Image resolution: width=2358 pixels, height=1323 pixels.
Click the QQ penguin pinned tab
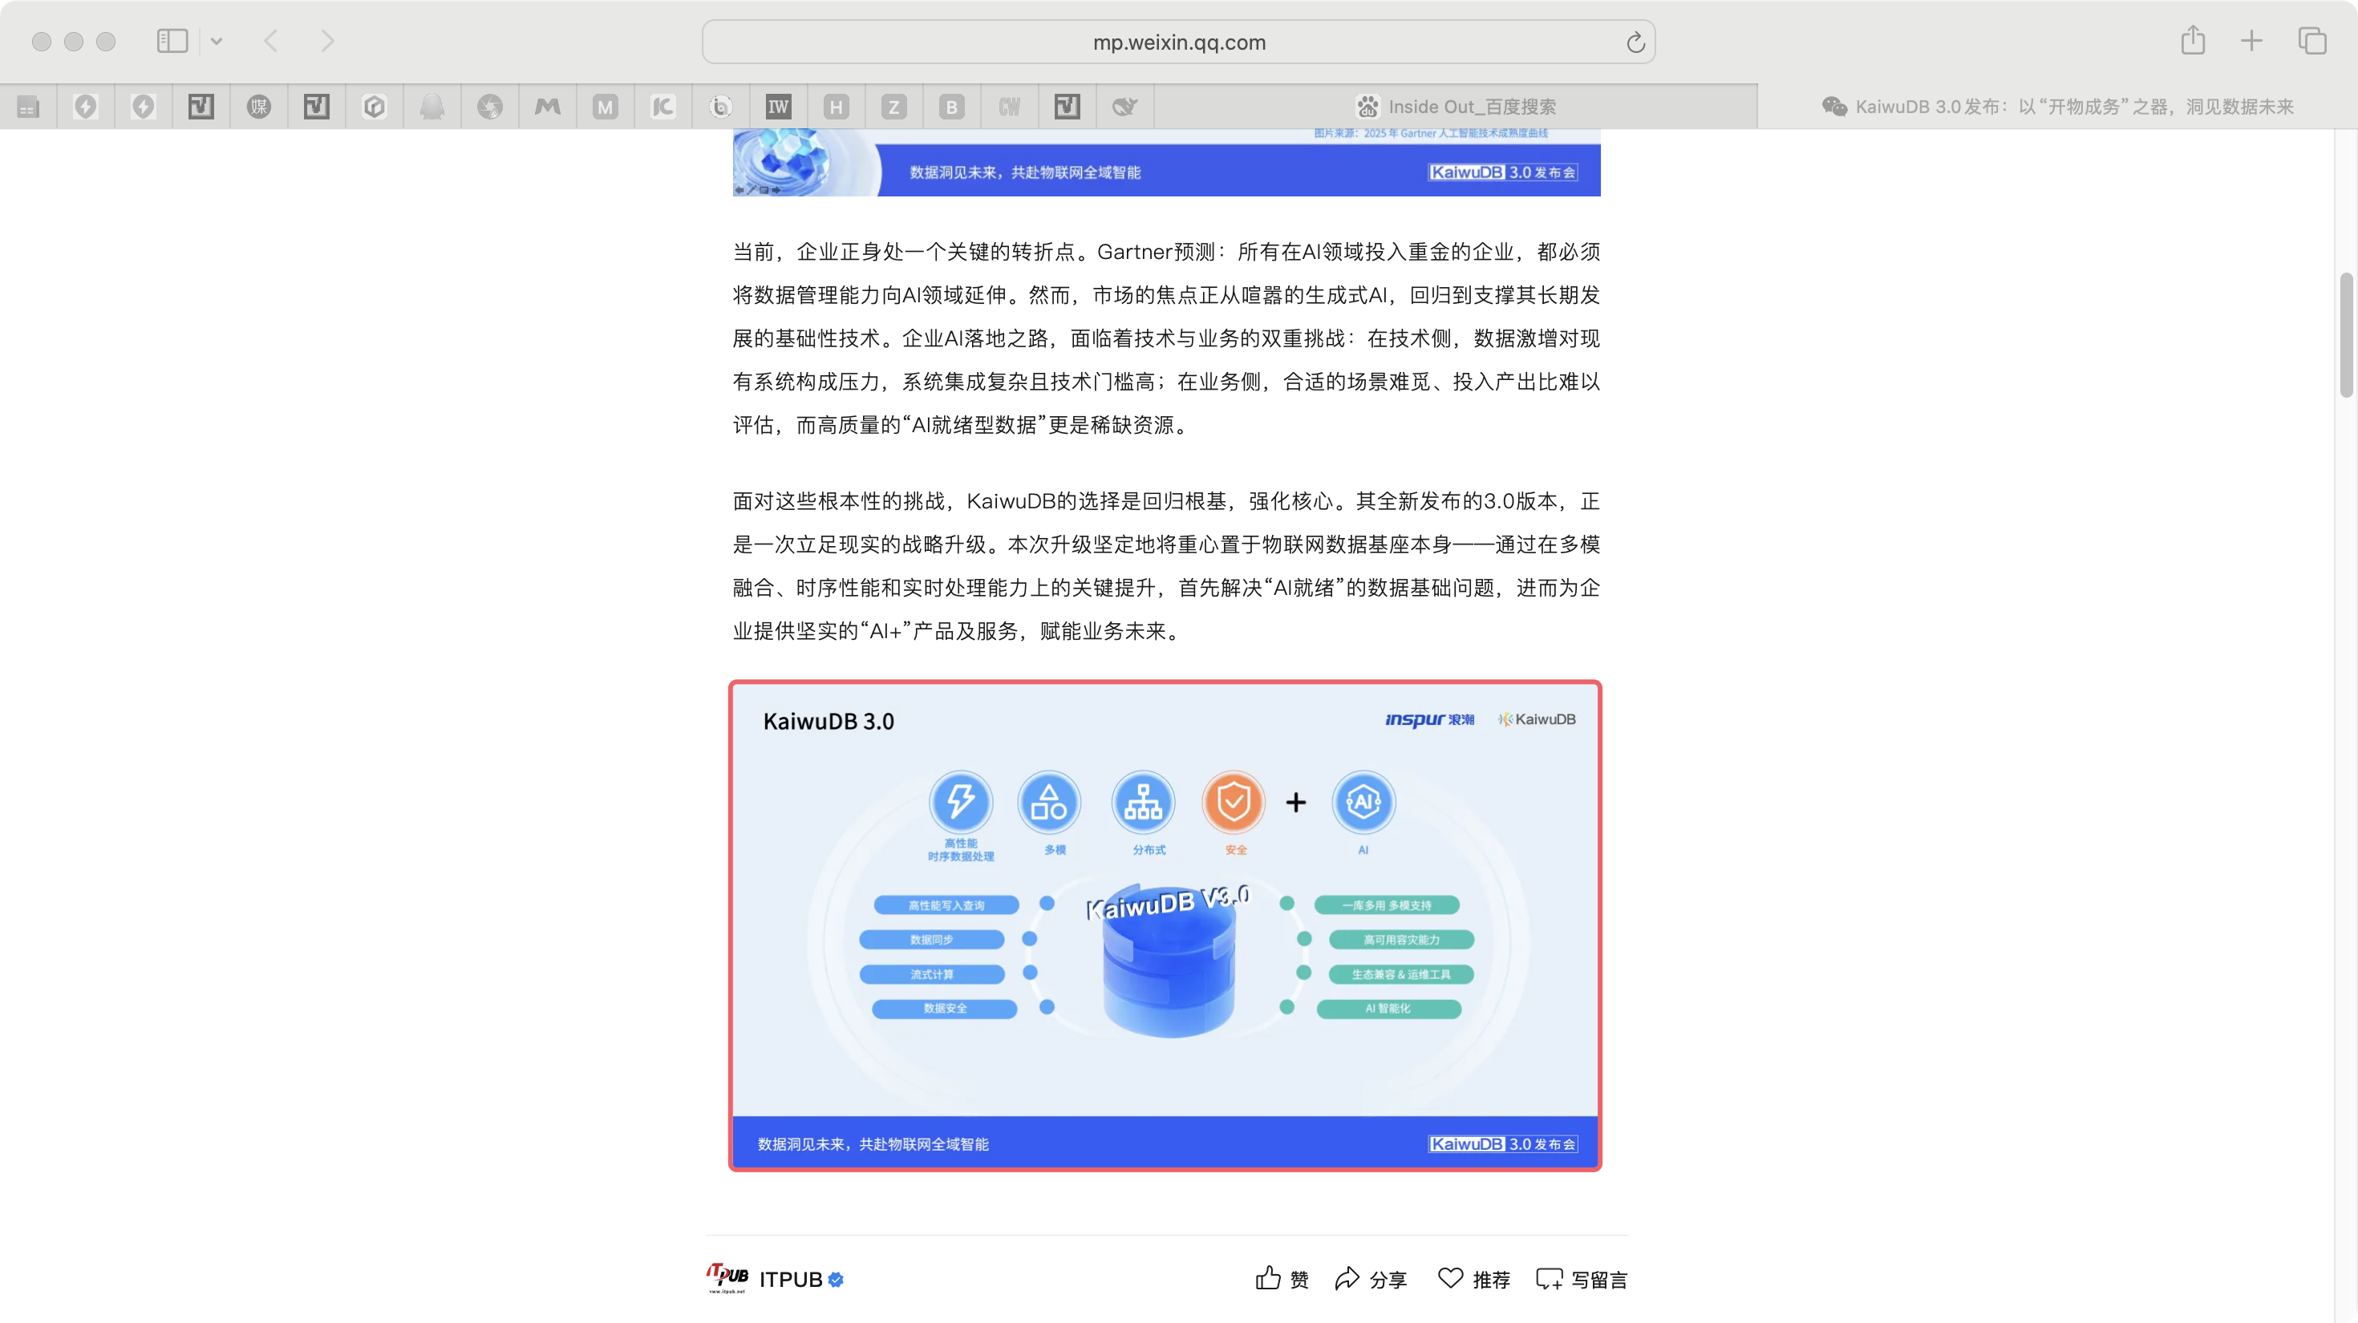pos(431,107)
